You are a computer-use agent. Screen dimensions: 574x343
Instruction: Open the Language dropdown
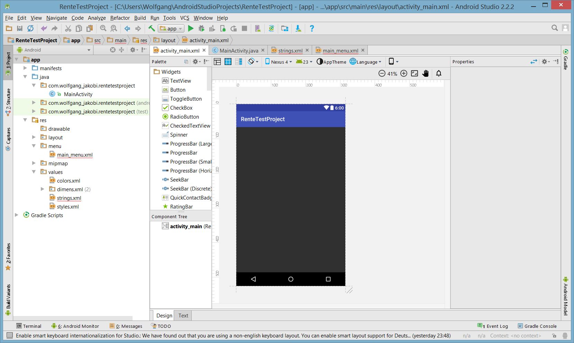(x=366, y=62)
